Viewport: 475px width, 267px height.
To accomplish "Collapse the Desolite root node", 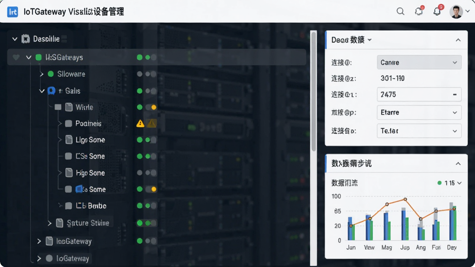I will [14, 39].
